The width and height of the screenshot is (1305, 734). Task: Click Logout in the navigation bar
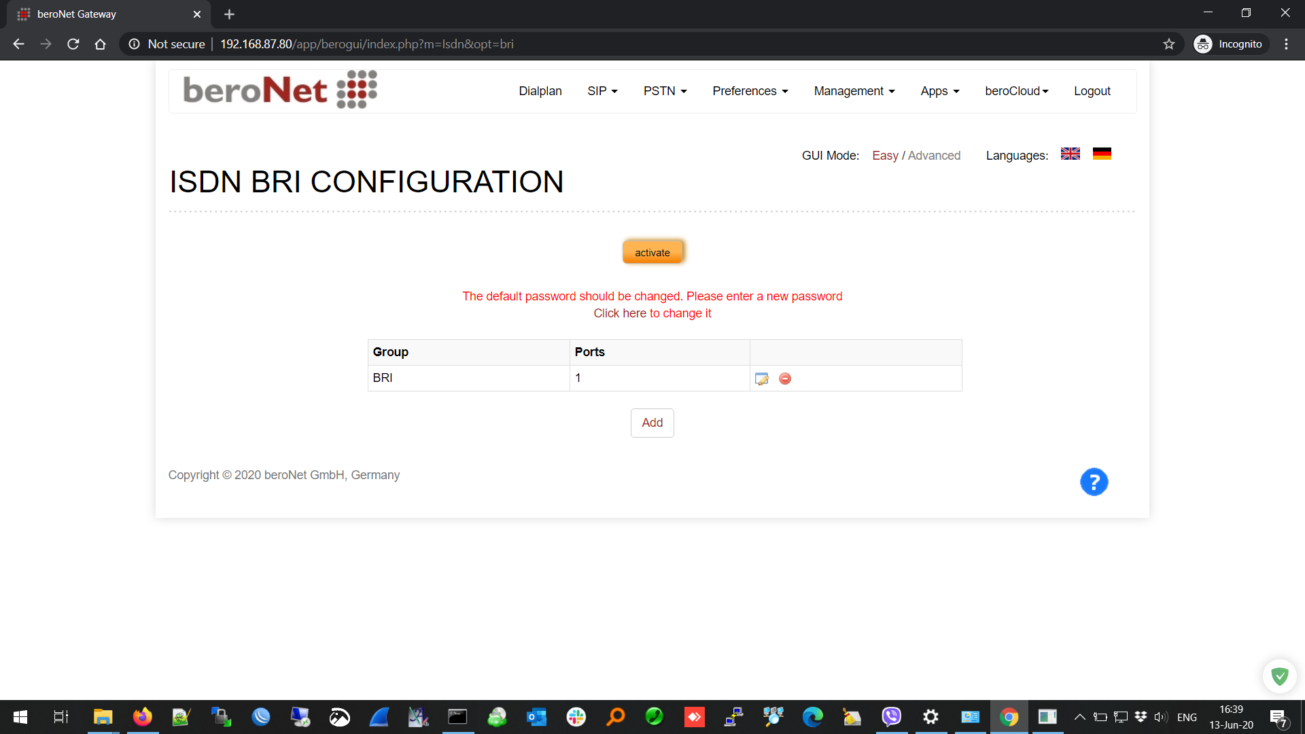1092,91
